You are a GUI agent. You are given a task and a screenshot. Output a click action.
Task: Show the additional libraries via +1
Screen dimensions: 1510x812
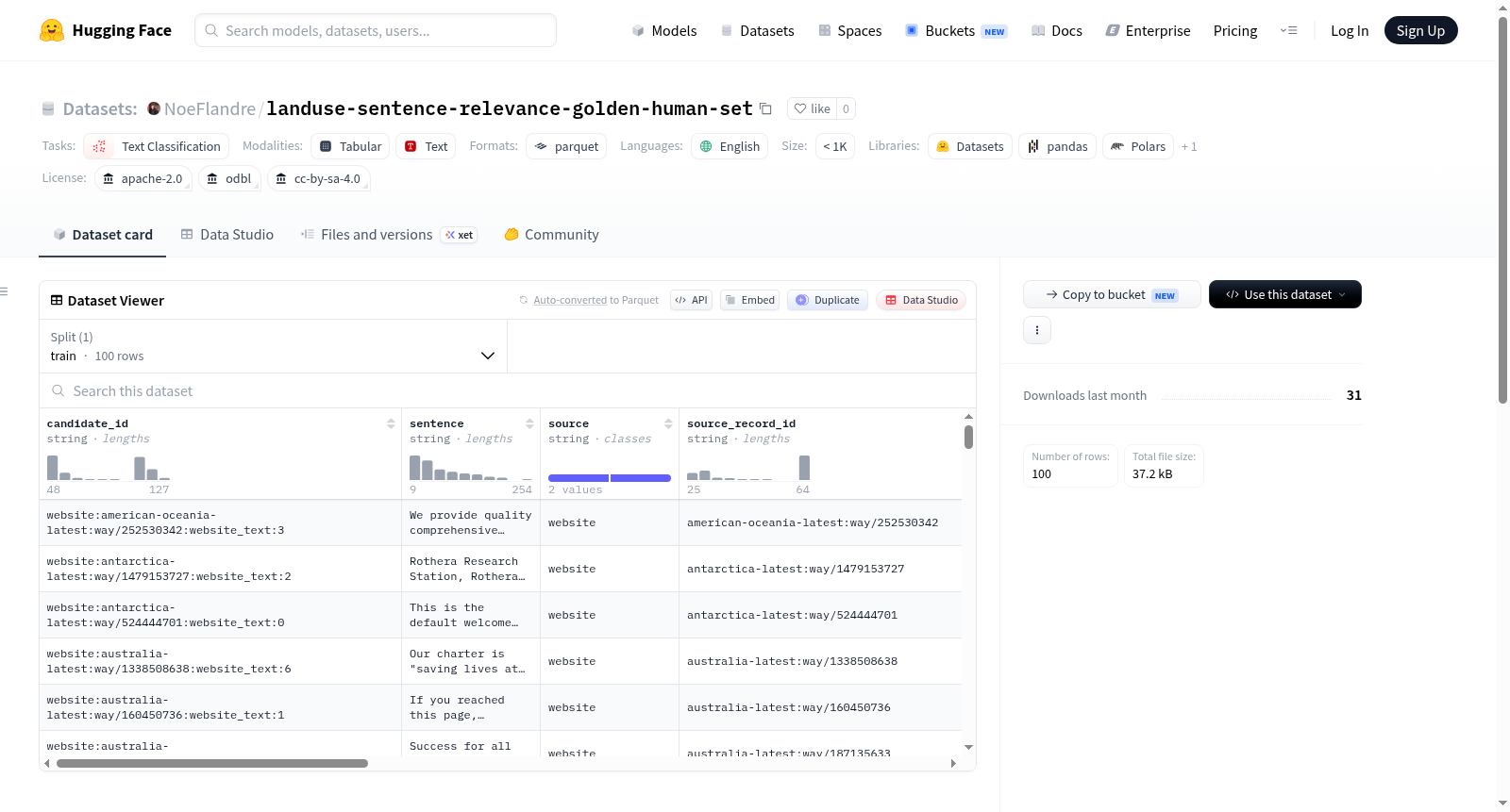[1189, 147]
